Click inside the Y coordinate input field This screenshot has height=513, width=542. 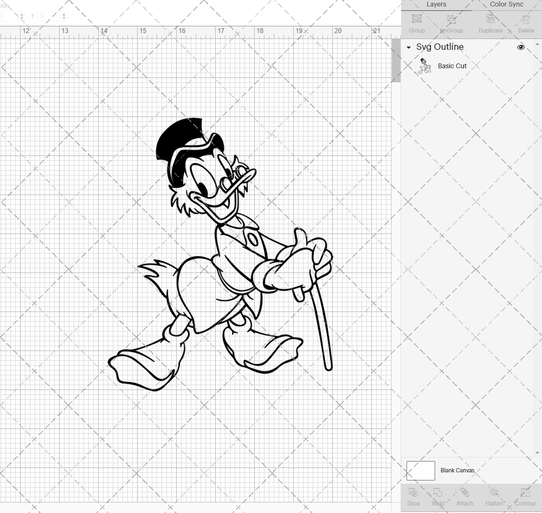(x=49, y=16)
